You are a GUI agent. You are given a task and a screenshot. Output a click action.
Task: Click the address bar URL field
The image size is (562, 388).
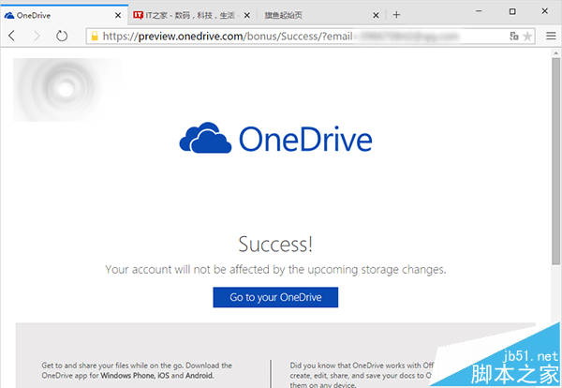tap(310, 36)
